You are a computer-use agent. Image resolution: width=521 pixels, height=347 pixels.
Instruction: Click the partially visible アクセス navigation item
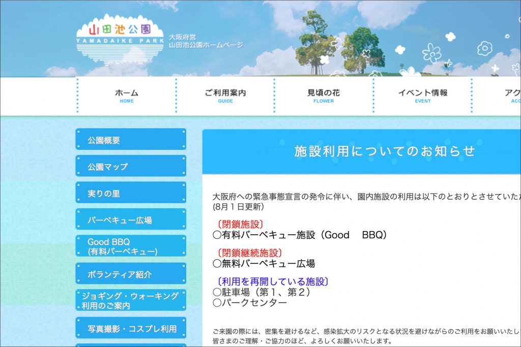(x=511, y=96)
